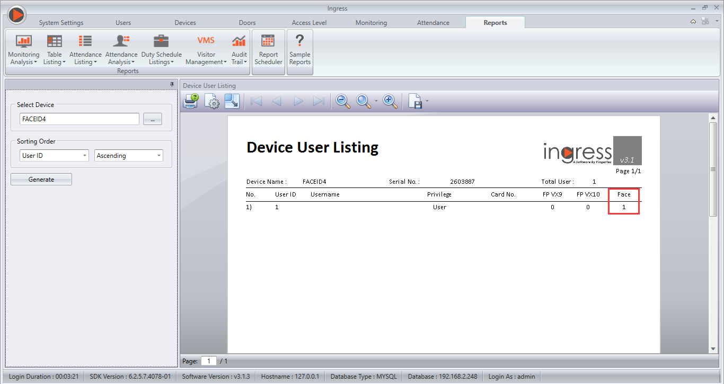Collapse the ribbon with the caret icon
The image size is (724, 384).
tap(693, 22)
